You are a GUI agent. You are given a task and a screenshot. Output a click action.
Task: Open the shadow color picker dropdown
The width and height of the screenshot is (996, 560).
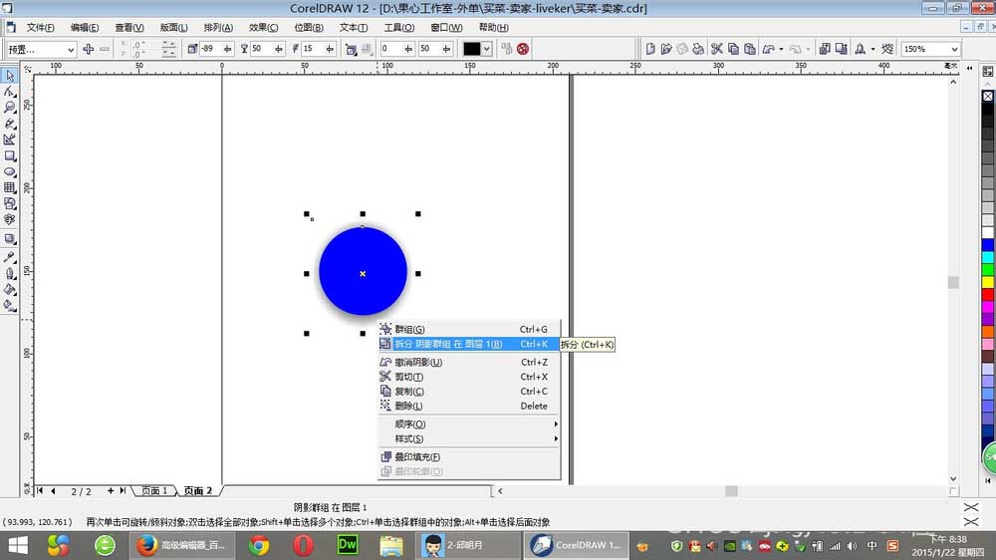(487, 49)
